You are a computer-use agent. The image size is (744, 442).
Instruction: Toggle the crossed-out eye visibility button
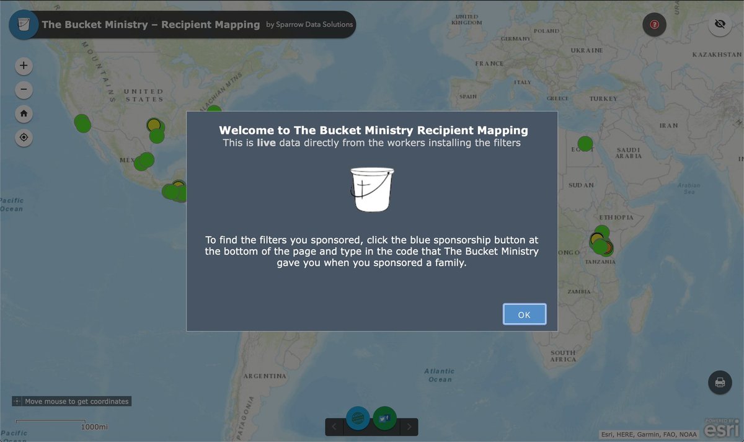pyautogui.click(x=720, y=24)
